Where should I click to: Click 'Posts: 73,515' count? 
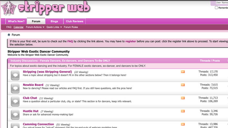pos(210,88)
